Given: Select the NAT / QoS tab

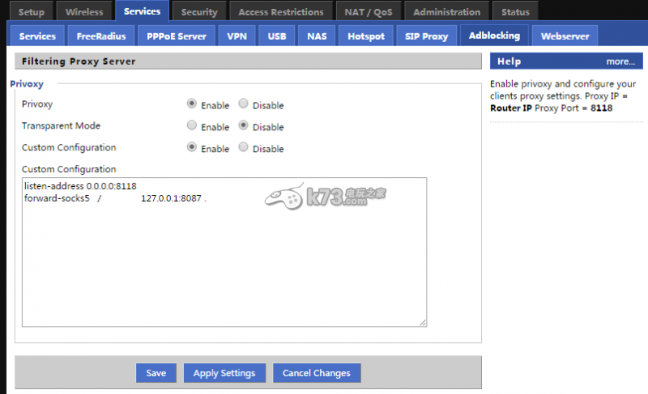Looking at the screenshot, I should pyautogui.click(x=367, y=12).
